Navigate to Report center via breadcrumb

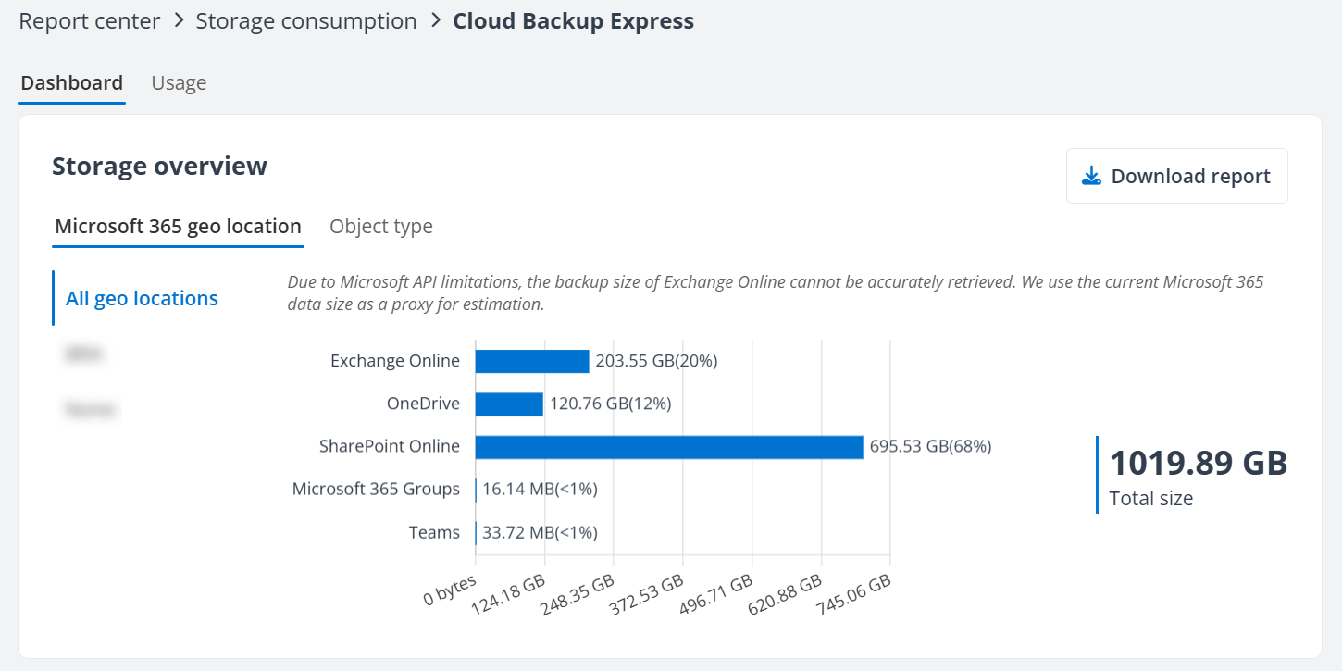tap(89, 20)
